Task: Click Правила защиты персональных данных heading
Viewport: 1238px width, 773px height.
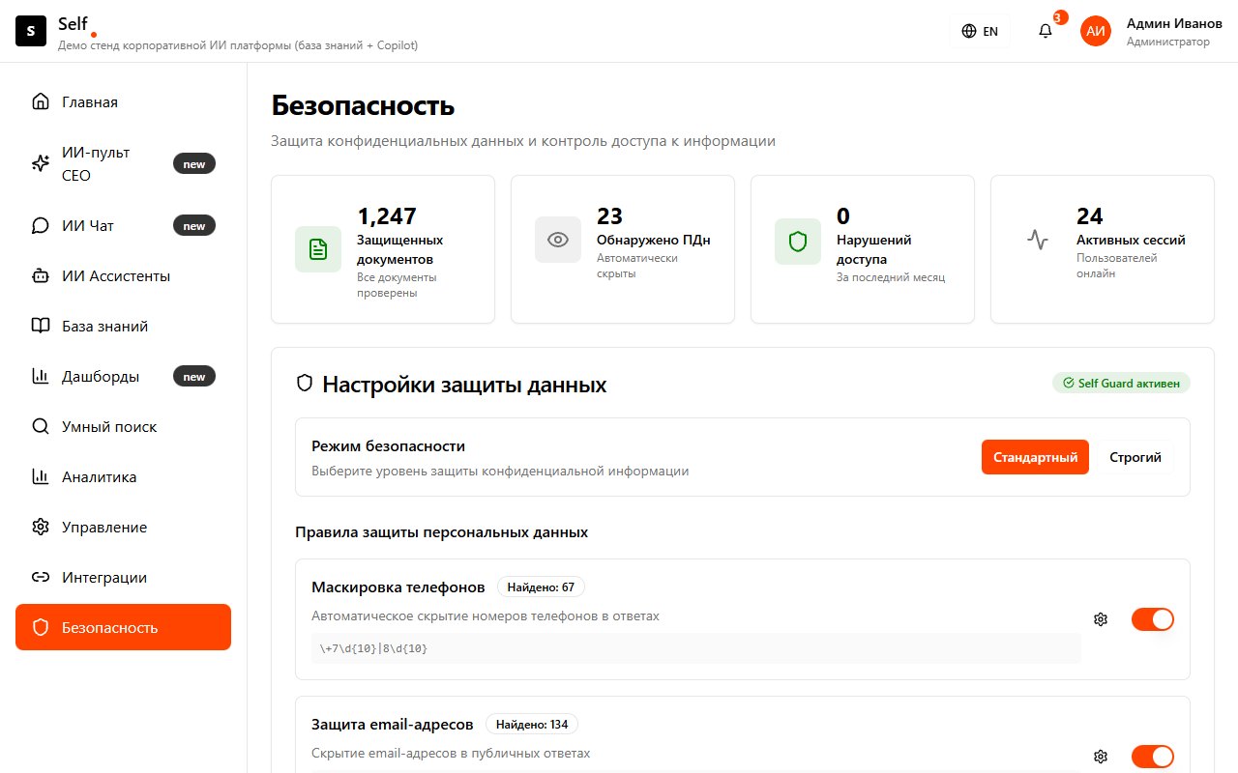Action: tap(441, 531)
